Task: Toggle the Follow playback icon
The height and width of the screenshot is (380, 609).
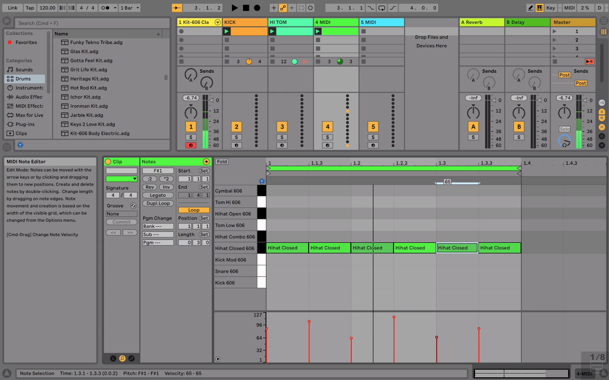Action: (x=177, y=8)
